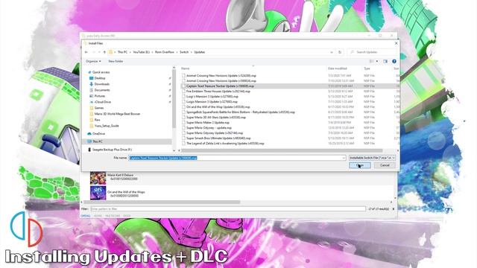Toggle the preview pane icon
The height and width of the screenshot is (268, 477).
[x=385, y=61]
